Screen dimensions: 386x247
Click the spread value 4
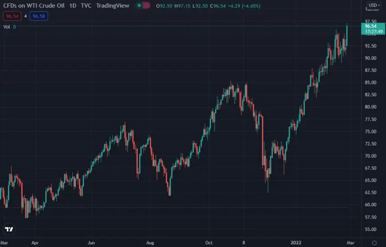click(x=25, y=16)
